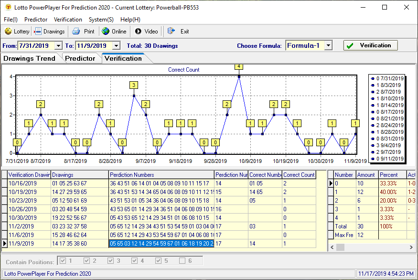Open the From date dropdown
418x280 pixels.
(58, 46)
